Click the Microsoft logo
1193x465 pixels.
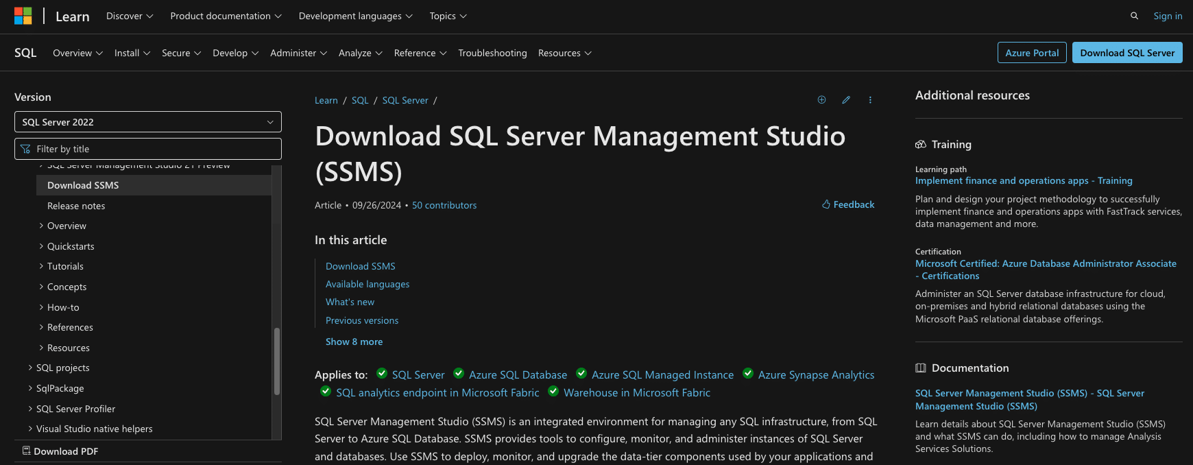click(23, 16)
